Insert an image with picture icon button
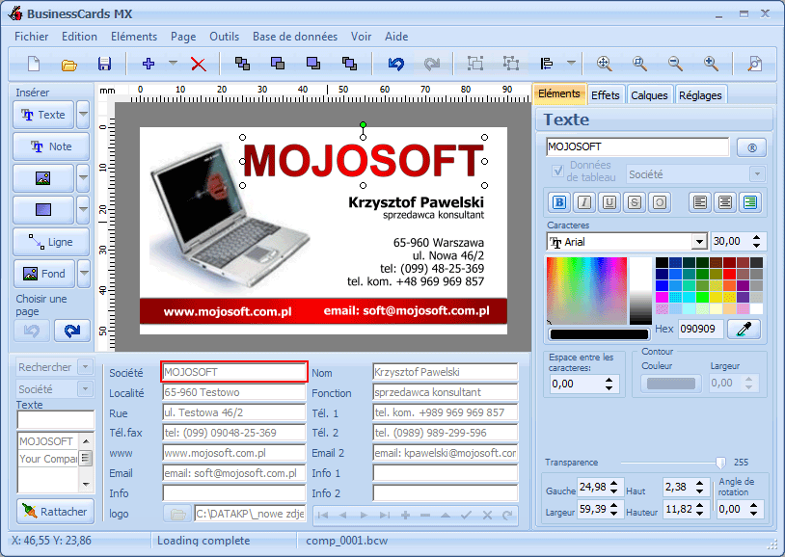Viewport: 785px width, 557px height. (43, 178)
